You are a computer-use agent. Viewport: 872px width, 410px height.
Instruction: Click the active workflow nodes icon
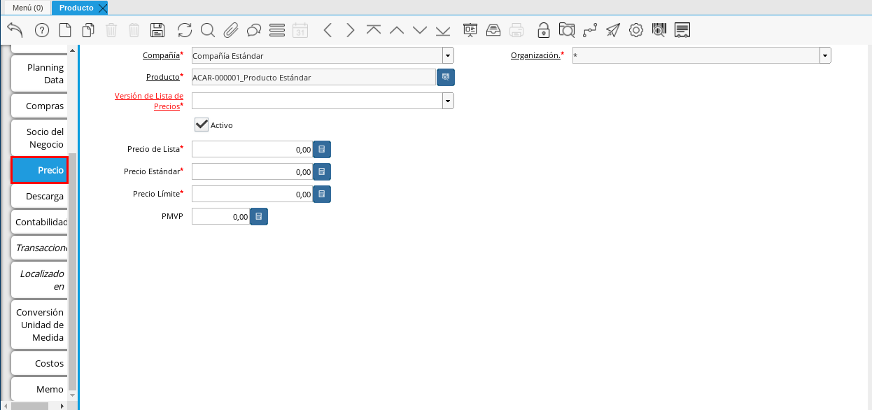point(590,30)
